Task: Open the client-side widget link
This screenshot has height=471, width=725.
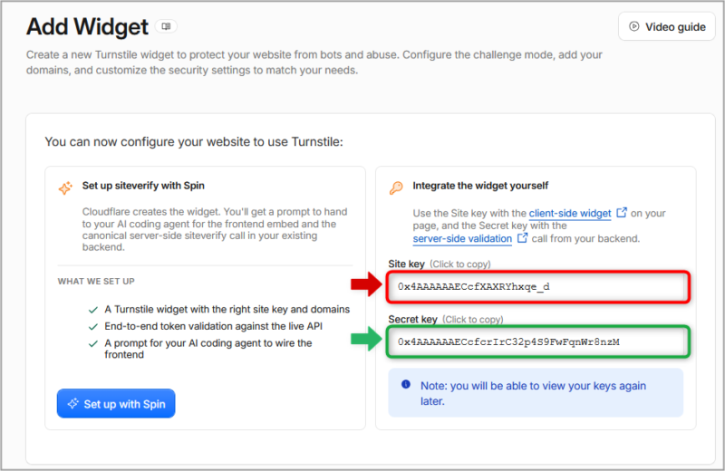Action: [x=570, y=213]
